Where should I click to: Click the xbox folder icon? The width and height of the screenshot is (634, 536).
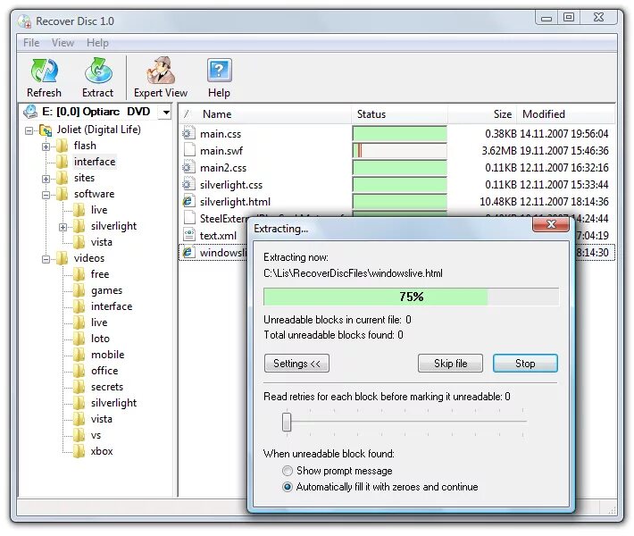click(79, 451)
